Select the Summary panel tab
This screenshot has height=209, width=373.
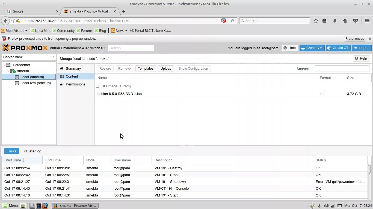(76, 69)
